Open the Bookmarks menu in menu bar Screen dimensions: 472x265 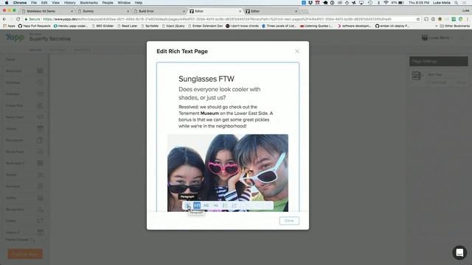pos(88,3)
